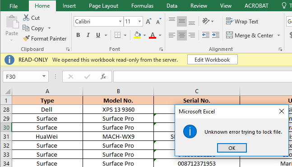Expand the Paste options arrow

(12, 40)
